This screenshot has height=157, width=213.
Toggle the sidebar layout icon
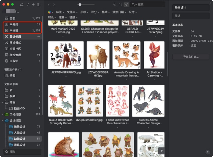39,5
